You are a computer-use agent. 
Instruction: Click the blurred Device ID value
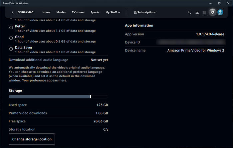click(191, 42)
